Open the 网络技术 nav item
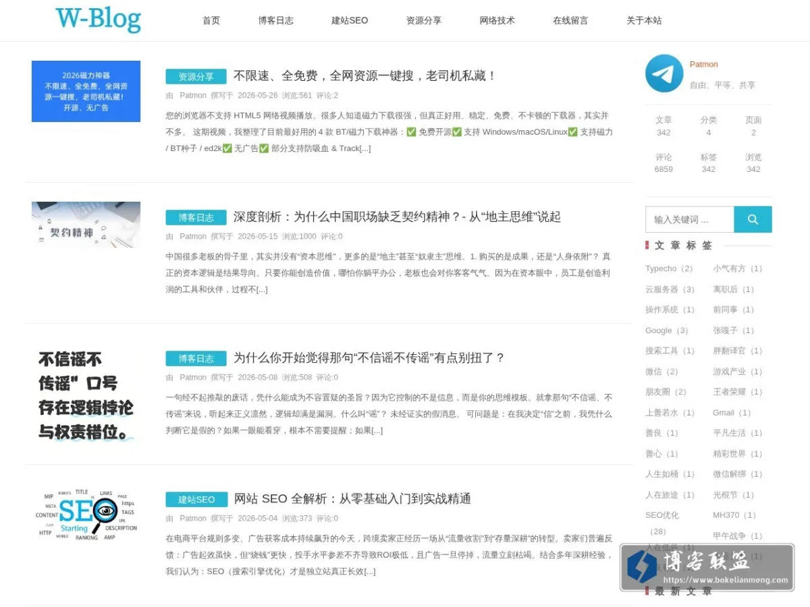Image resolution: width=810 pixels, height=607 pixels. point(497,20)
